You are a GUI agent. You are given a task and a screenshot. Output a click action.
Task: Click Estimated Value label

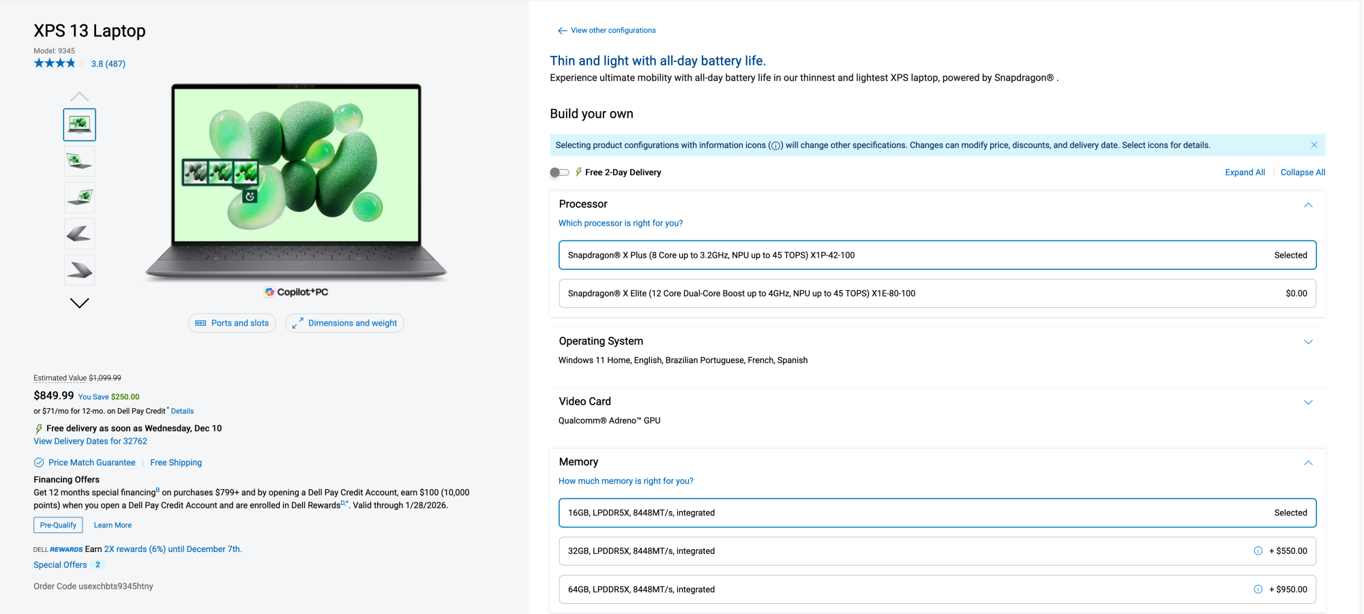(x=60, y=378)
